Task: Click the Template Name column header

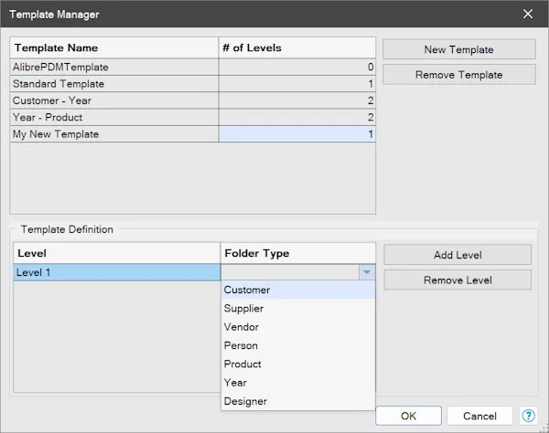Action: [x=114, y=48]
